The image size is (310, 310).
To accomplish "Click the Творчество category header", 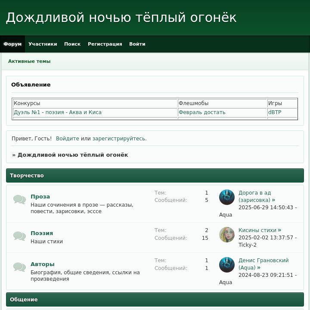I will [x=27, y=176].
